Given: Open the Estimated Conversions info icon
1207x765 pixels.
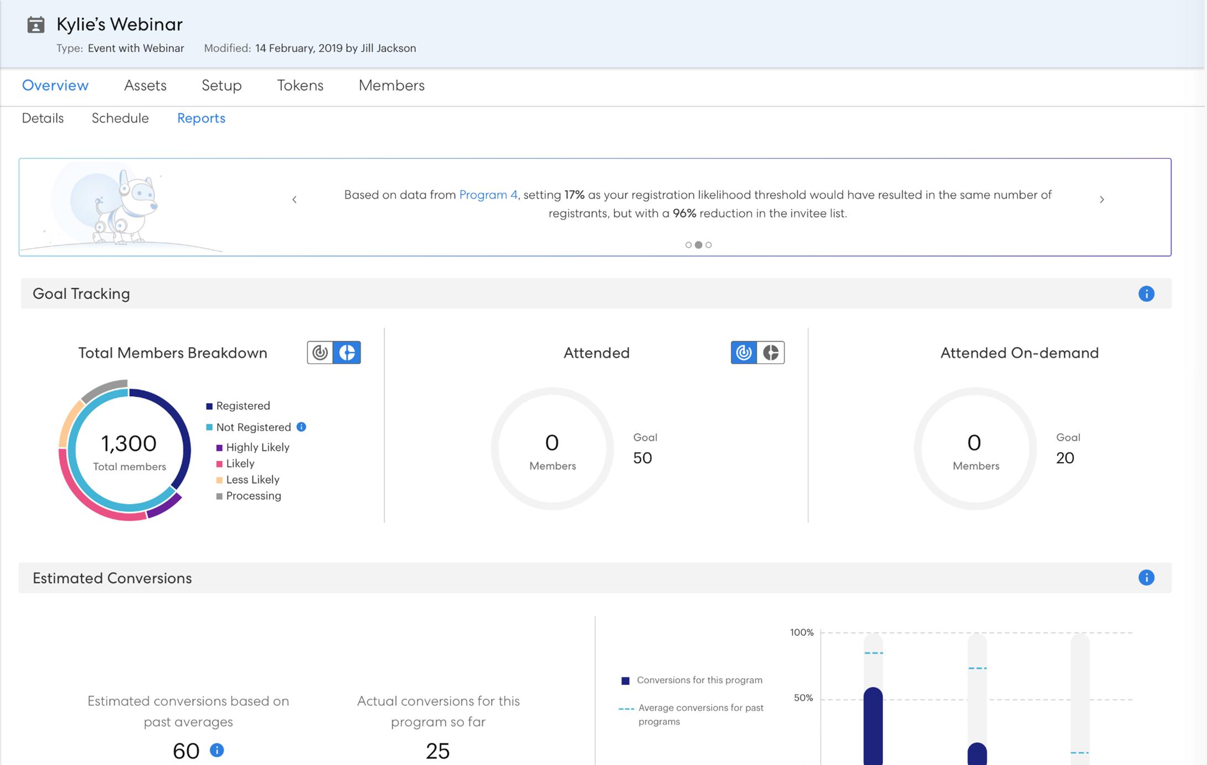Looking at the screenshot, I should pos(1146,578).
